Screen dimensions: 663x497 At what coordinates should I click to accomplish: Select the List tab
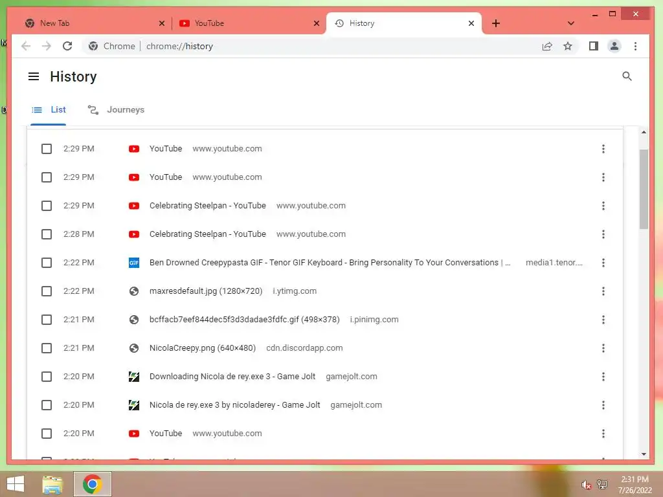pos(49,110)
